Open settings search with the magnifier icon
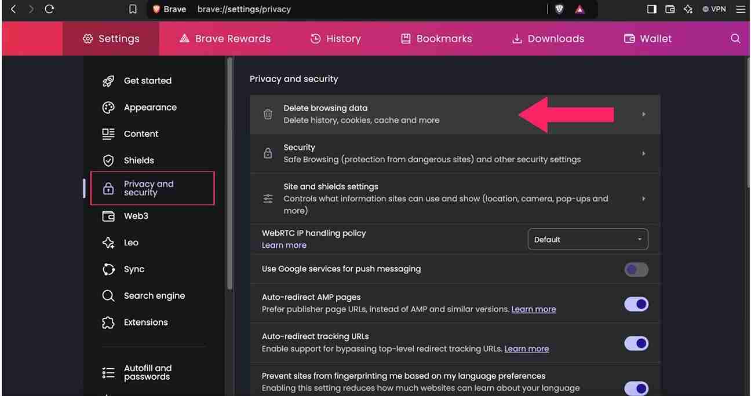Screen dimensions: 751x396 pos(735,38)
